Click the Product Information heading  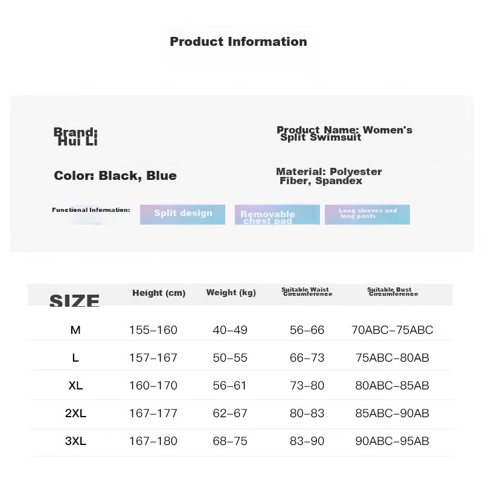coord(238,42)
